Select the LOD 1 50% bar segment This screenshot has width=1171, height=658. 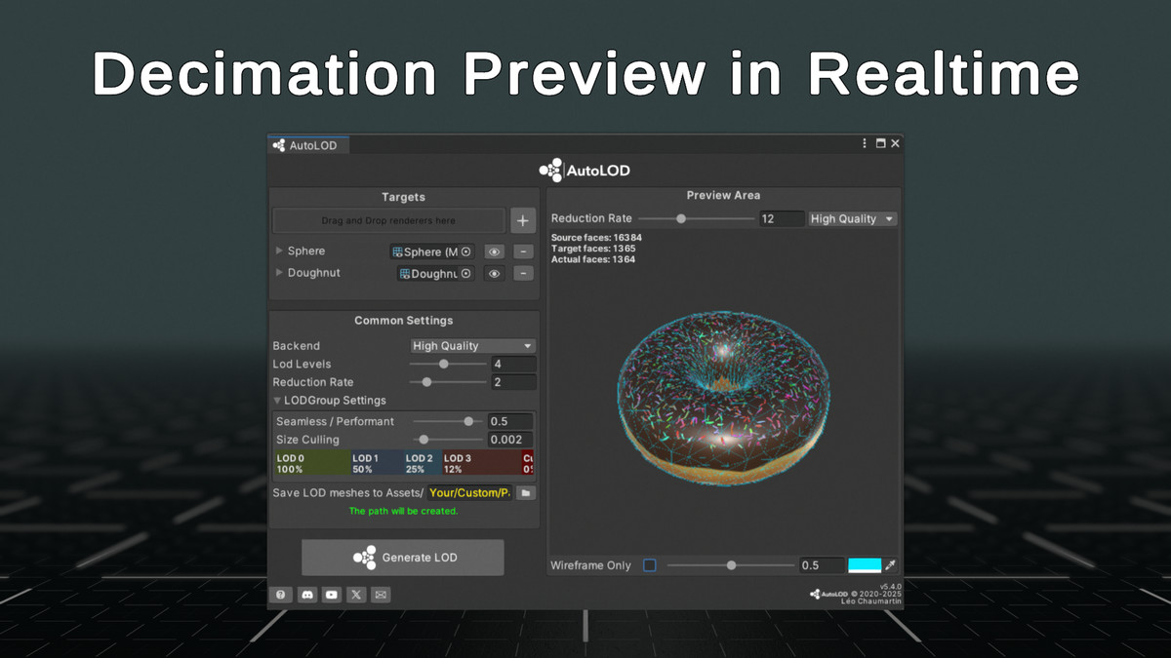[376, 463]
